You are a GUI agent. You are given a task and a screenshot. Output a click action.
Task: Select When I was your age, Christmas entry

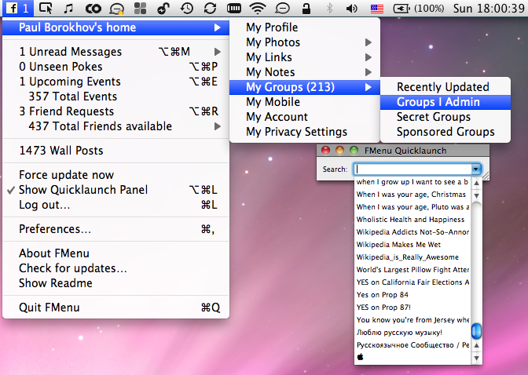pyautogui.click(x=412, y=195)
